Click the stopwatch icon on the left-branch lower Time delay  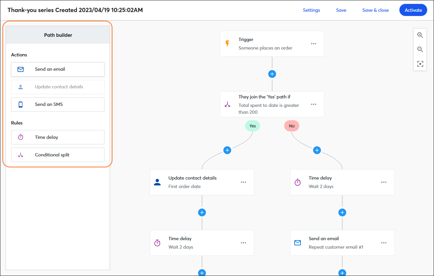[157, 243]
